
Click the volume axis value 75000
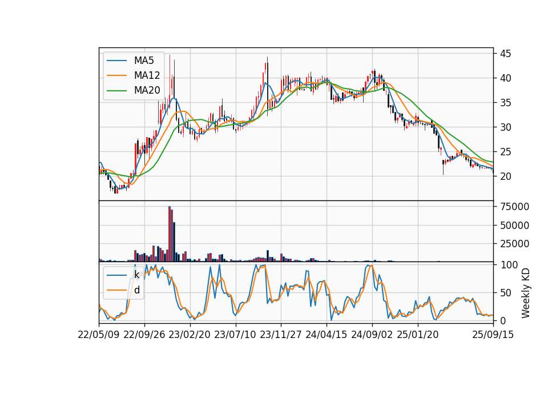[x=514, y=207]
